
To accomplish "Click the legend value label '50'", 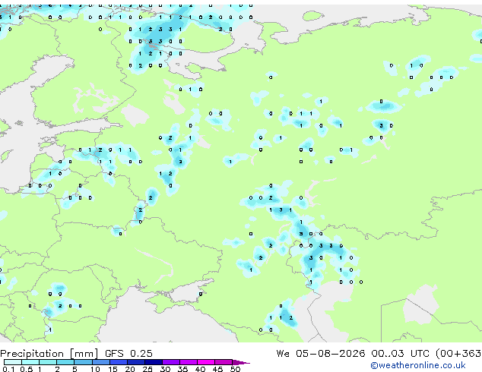I will 235,369.
